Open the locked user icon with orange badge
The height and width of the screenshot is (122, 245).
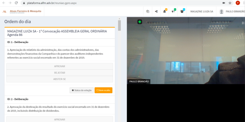coord(165,11)
